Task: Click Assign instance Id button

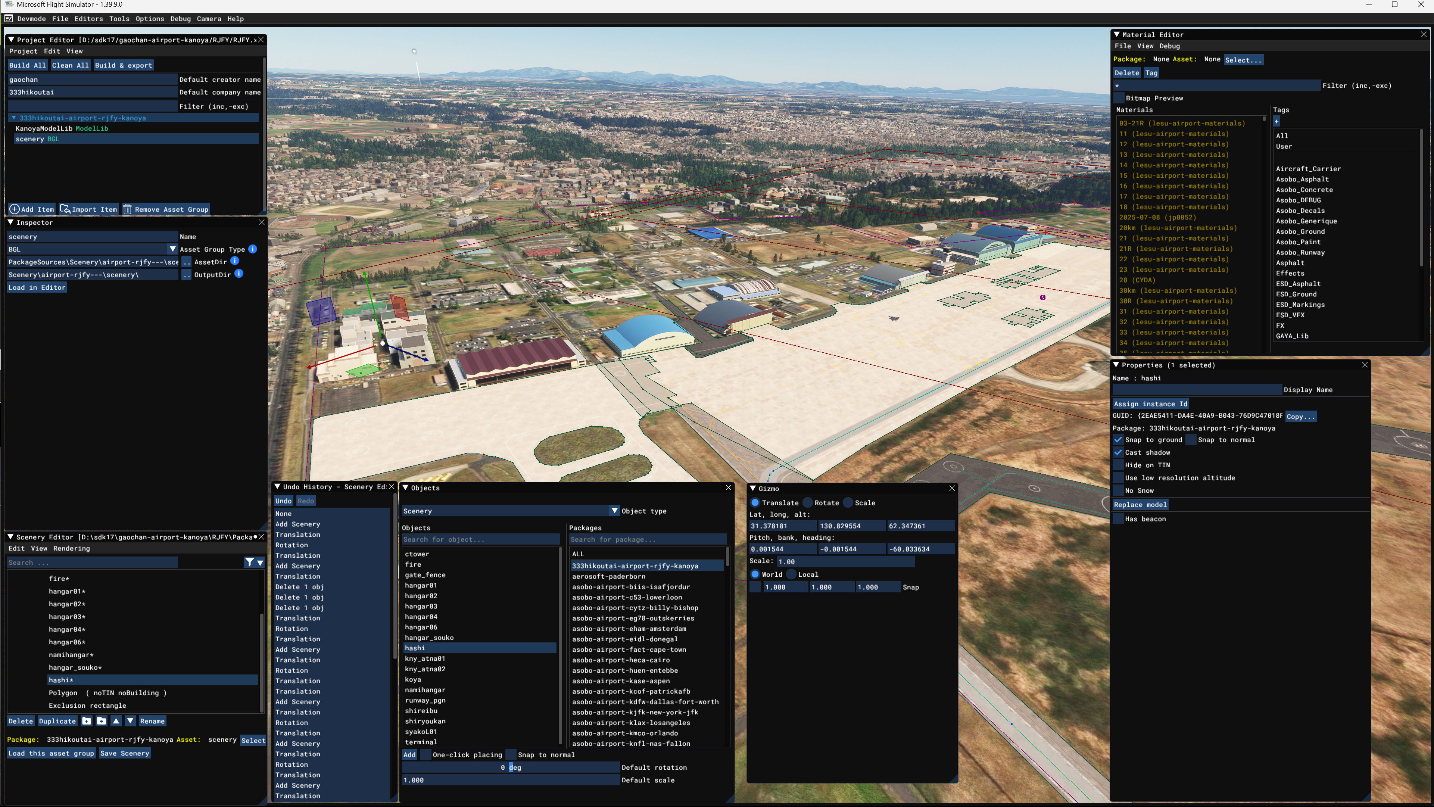Action: 1151,404
